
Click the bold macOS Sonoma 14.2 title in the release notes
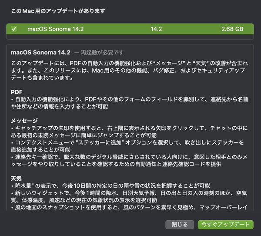point(40,52)
